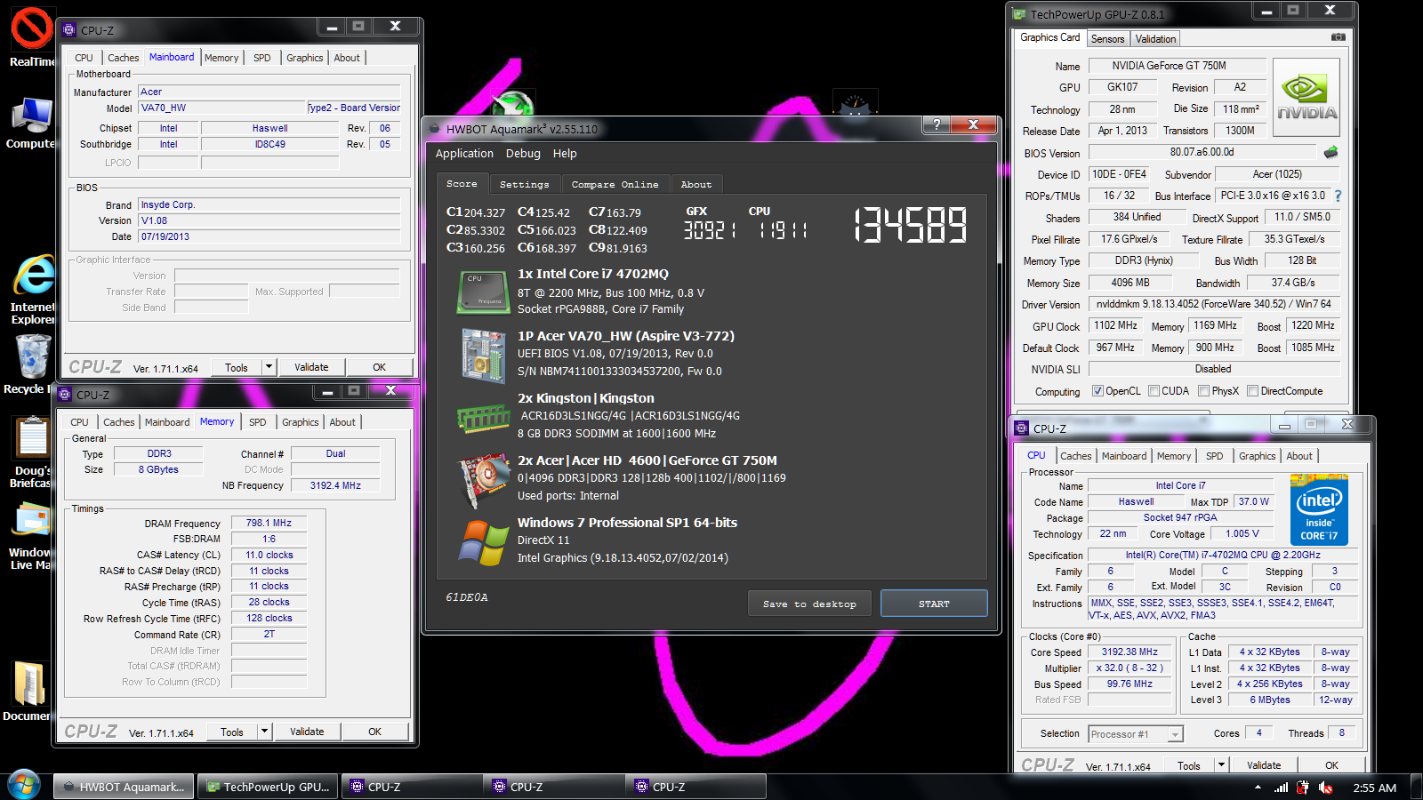Image resolution: width=1423 pixels, height=800 pixels.
Task: Click the NVIDIA logo in GPU-Z
Action: (x=1306, y=97)
